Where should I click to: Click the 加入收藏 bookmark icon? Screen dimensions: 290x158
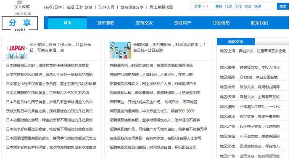(x=20, y=2)
